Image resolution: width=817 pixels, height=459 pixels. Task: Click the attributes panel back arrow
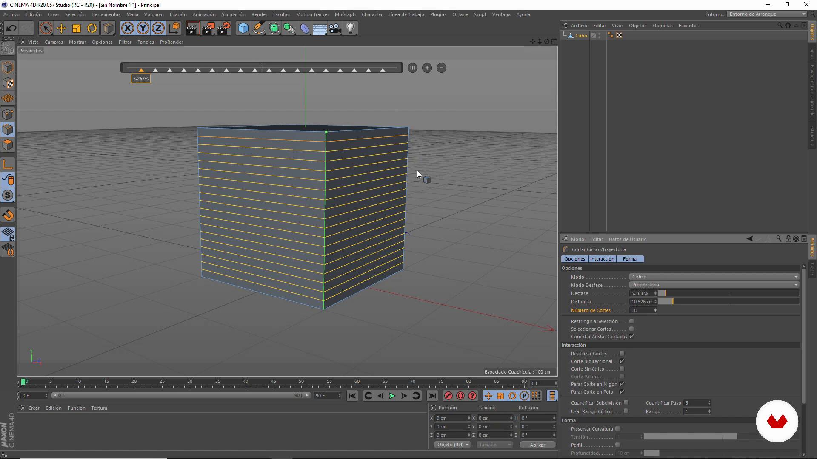[x=750, y=239]
